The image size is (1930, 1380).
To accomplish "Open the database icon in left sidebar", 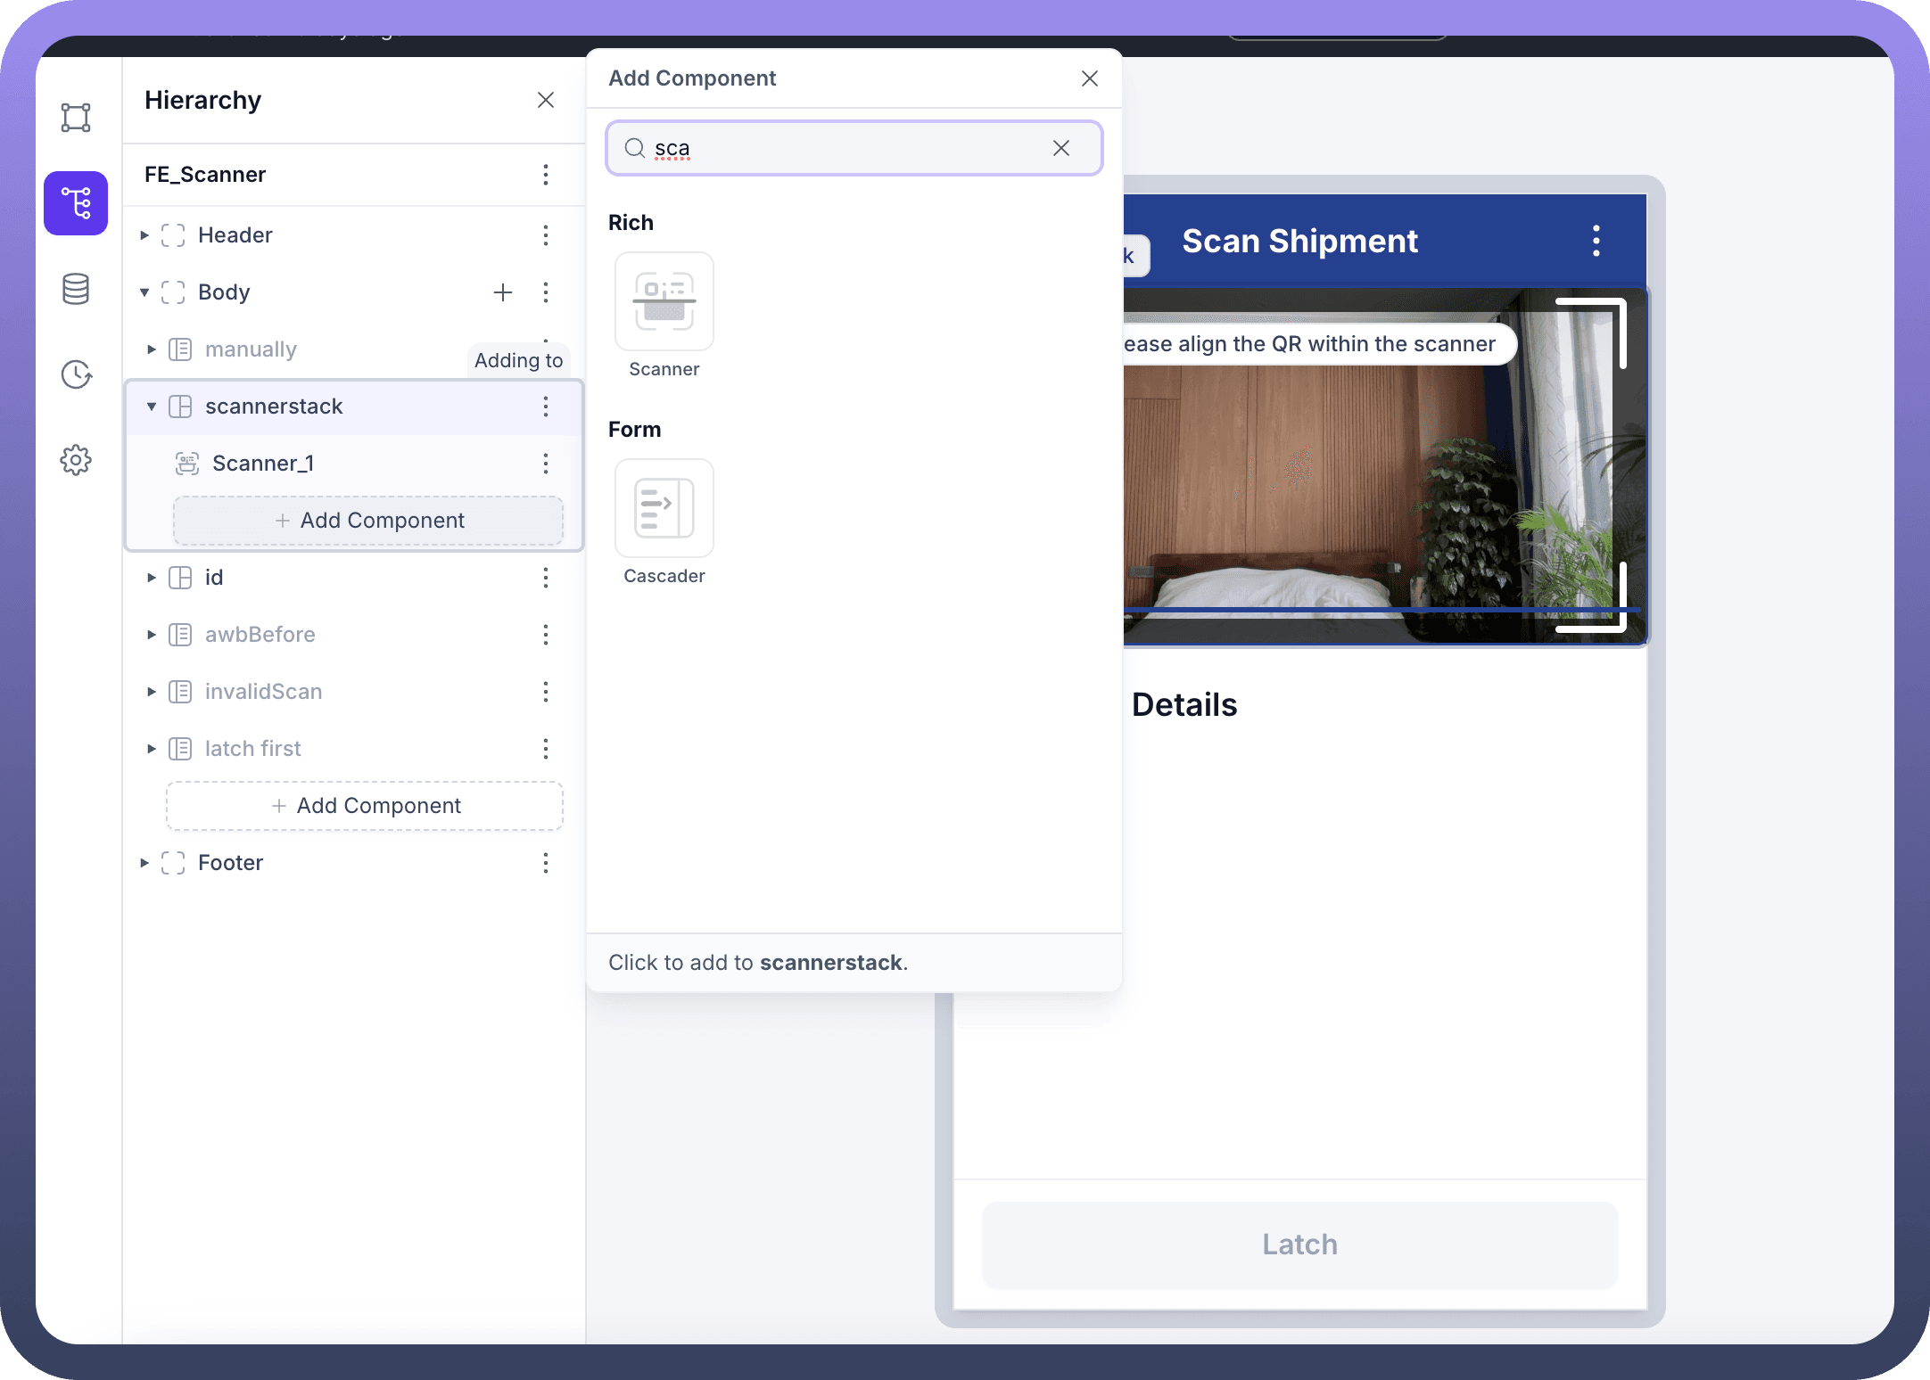I will (x=76, y=289).
